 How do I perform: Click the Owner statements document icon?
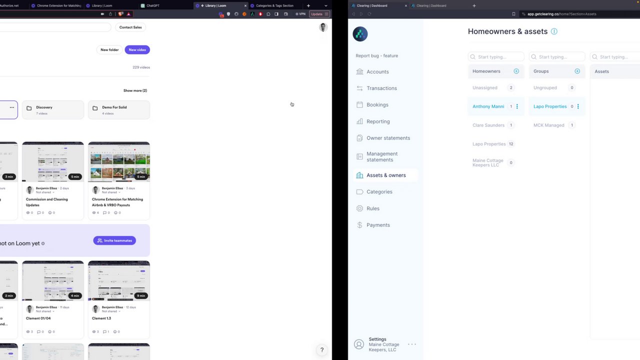359,138
